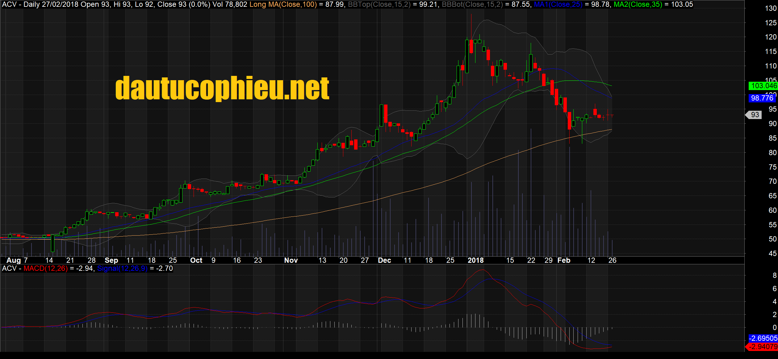The width and height of the screenshot is (778, 359).
Task: Click the MA1(Close,25) blue legend label
Action: click(x=558, y=4)
